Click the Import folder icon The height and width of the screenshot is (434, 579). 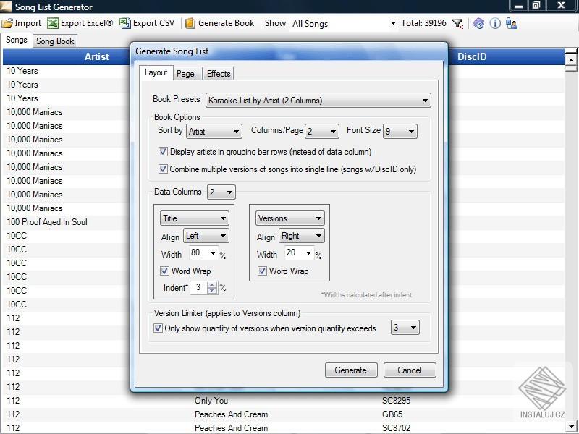(x=7, y=23)
